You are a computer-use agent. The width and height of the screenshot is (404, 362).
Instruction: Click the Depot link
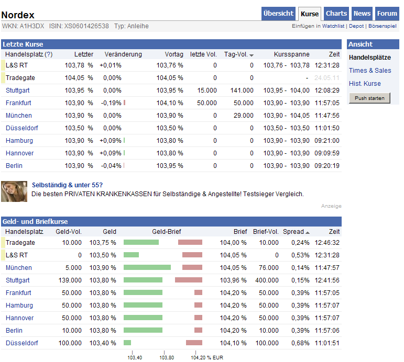pos(356,26)
